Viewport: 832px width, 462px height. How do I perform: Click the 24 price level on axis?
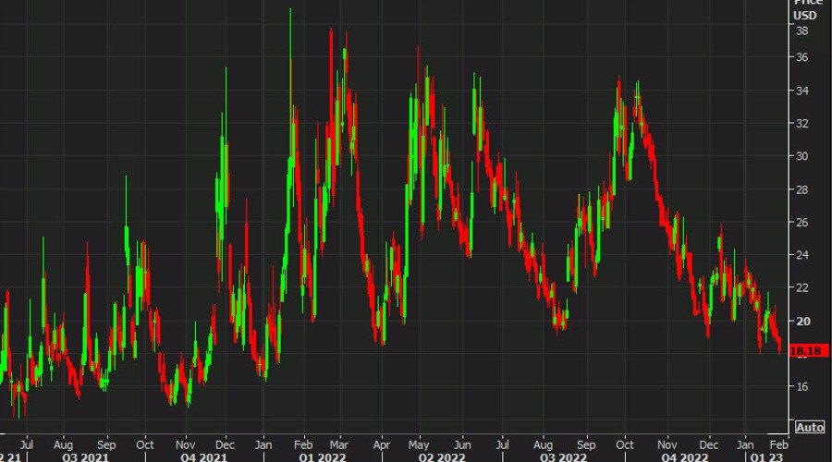[x=802, y=255]
